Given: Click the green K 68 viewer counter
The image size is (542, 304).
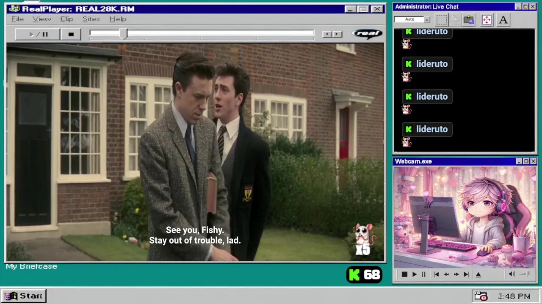Looking at the screenshot, I should click(364, 275).
